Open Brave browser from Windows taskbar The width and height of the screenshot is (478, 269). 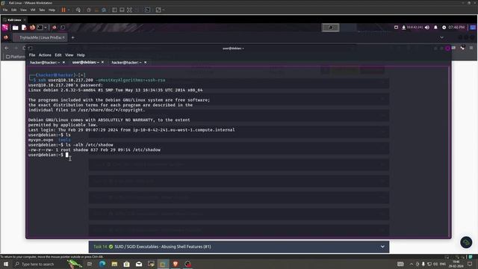click(176, 264)
